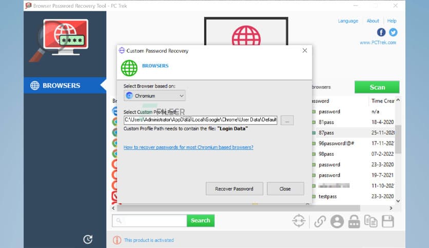Viewport: 429px width, 248px height.
Task: Click the green Scan button
Action: [377, 87]
